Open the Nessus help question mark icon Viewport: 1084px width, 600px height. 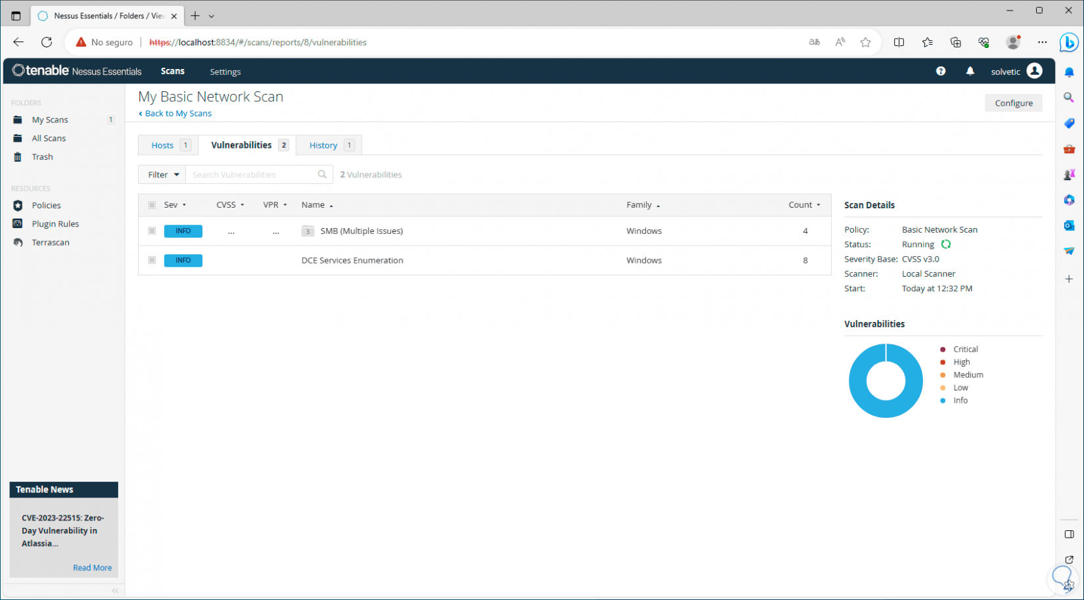pos(941,71)
